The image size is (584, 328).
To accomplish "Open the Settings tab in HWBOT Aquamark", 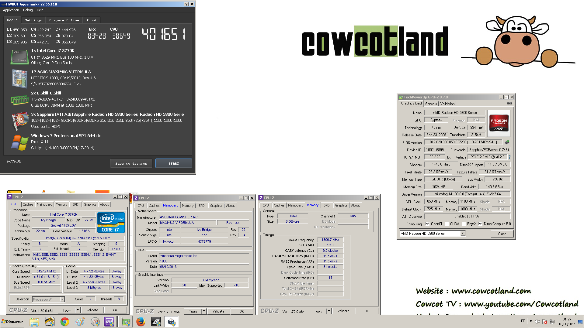I will tap(33, 20).
